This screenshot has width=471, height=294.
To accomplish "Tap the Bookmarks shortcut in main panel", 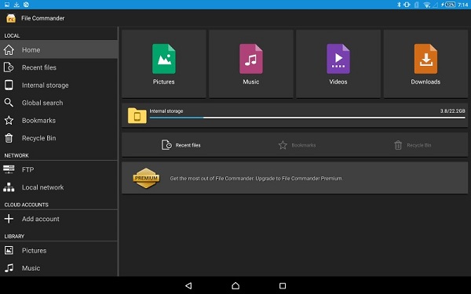I will coord(297,145).
